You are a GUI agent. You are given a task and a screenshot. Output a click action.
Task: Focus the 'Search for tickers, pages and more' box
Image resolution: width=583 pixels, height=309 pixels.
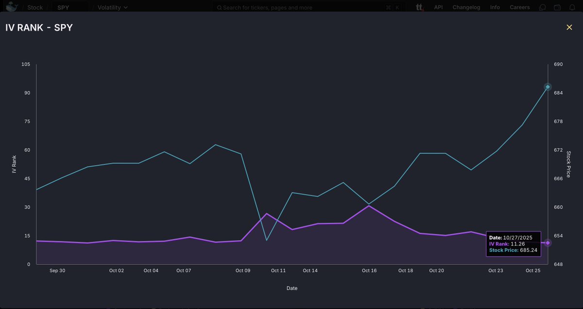point(309,8)
